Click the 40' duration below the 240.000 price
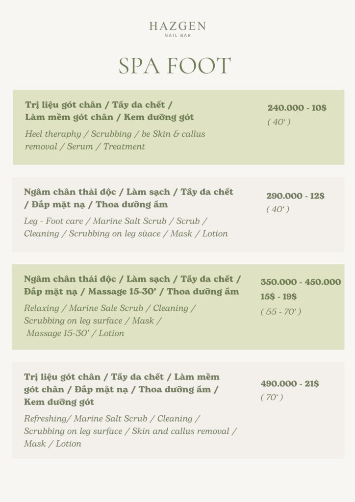The image size is (355, 502). click(x=279, y=122)
